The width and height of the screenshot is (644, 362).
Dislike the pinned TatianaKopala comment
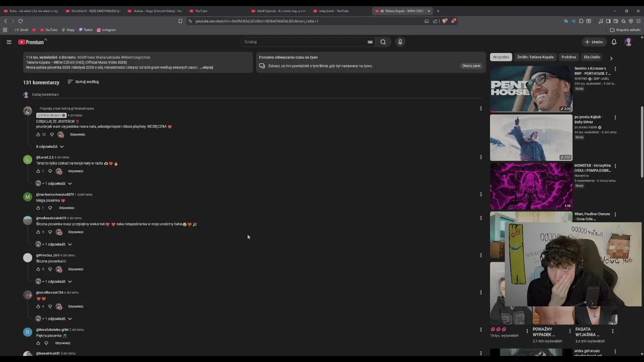(51, 134)
